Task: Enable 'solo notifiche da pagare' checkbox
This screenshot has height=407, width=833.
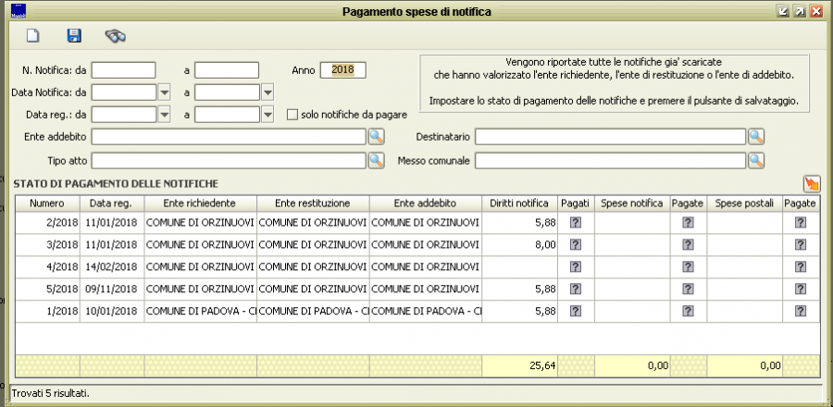Action: click(x=292, y=115)
